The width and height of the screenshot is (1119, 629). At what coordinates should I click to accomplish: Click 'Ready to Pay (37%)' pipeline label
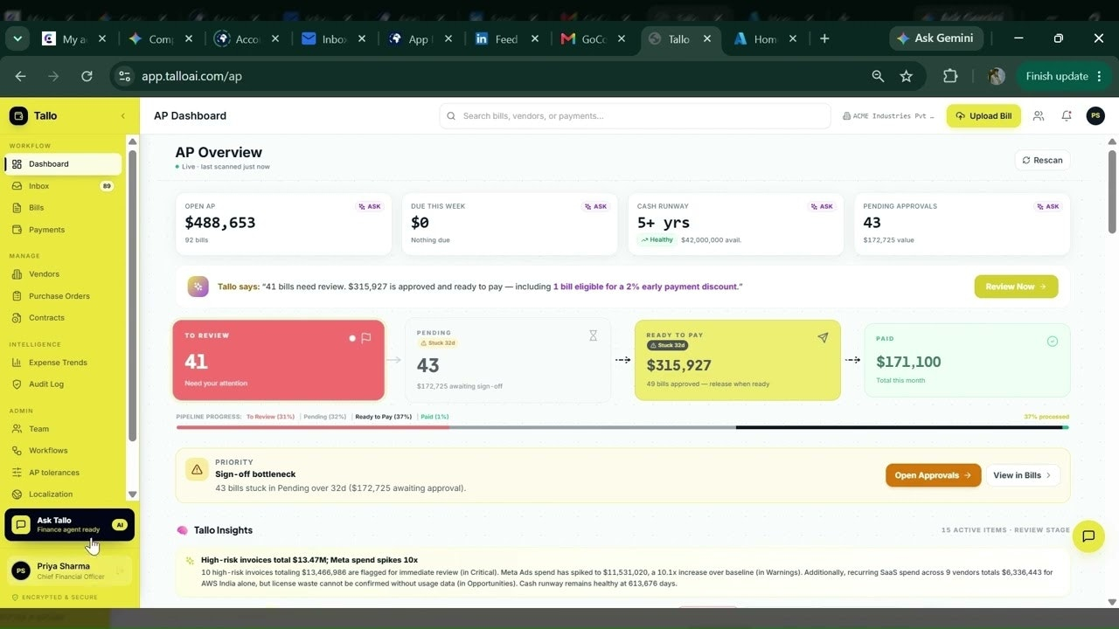click(383, 417)
